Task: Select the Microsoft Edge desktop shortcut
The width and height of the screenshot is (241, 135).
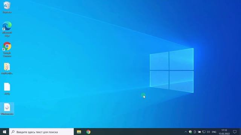Action: [x=7, y=29]
